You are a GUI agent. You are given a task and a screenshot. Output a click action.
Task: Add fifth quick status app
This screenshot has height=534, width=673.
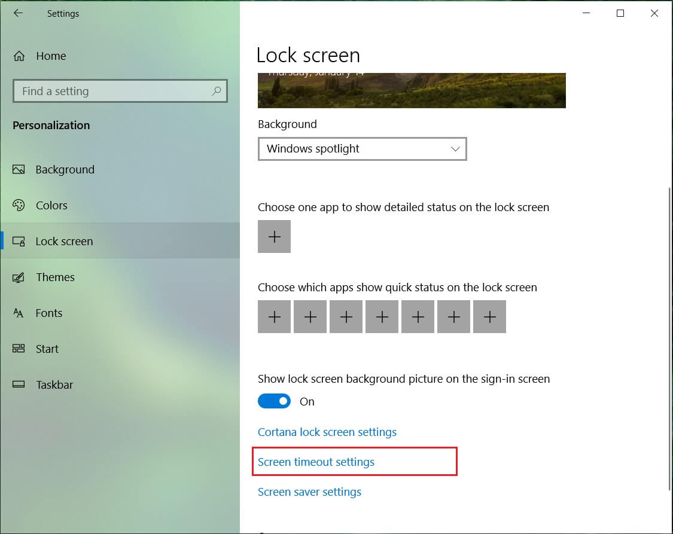click(x=418, y=316)
